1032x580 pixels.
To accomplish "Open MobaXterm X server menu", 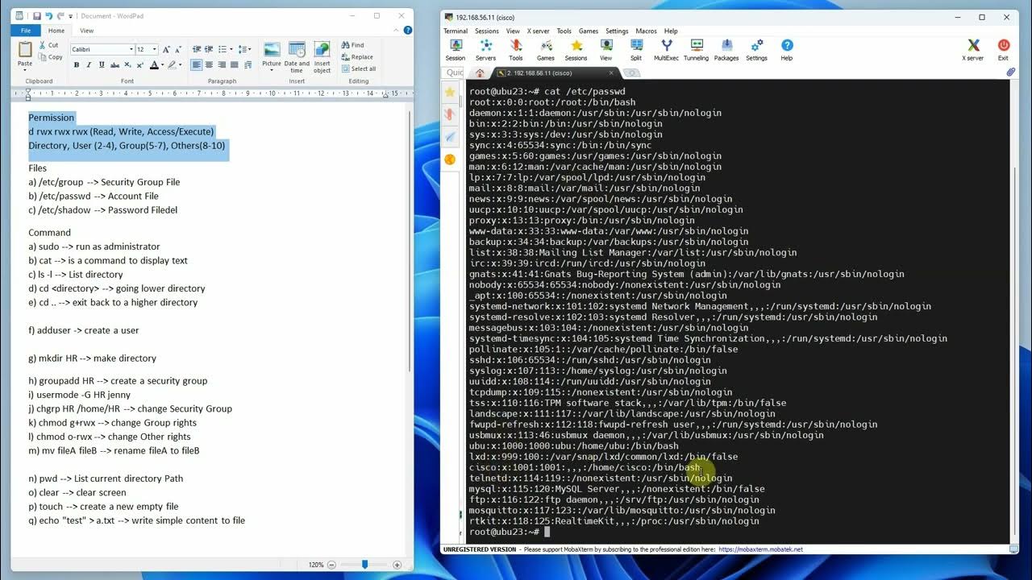I will (539, 31).
